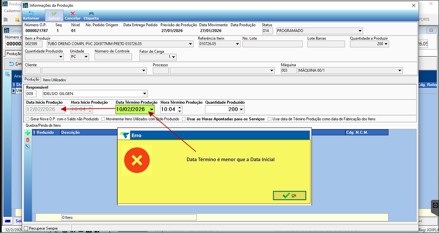Click the red error X icon
Image resolution: width=439 pixels, height=233 pixels.
click(137, 161)
